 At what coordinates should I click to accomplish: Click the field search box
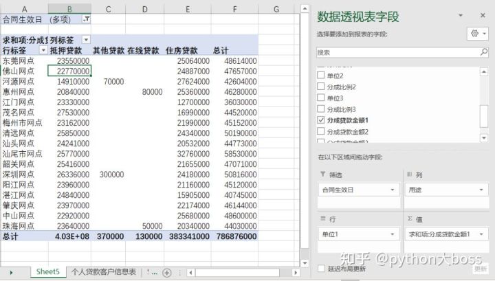[x=398, y=52]
